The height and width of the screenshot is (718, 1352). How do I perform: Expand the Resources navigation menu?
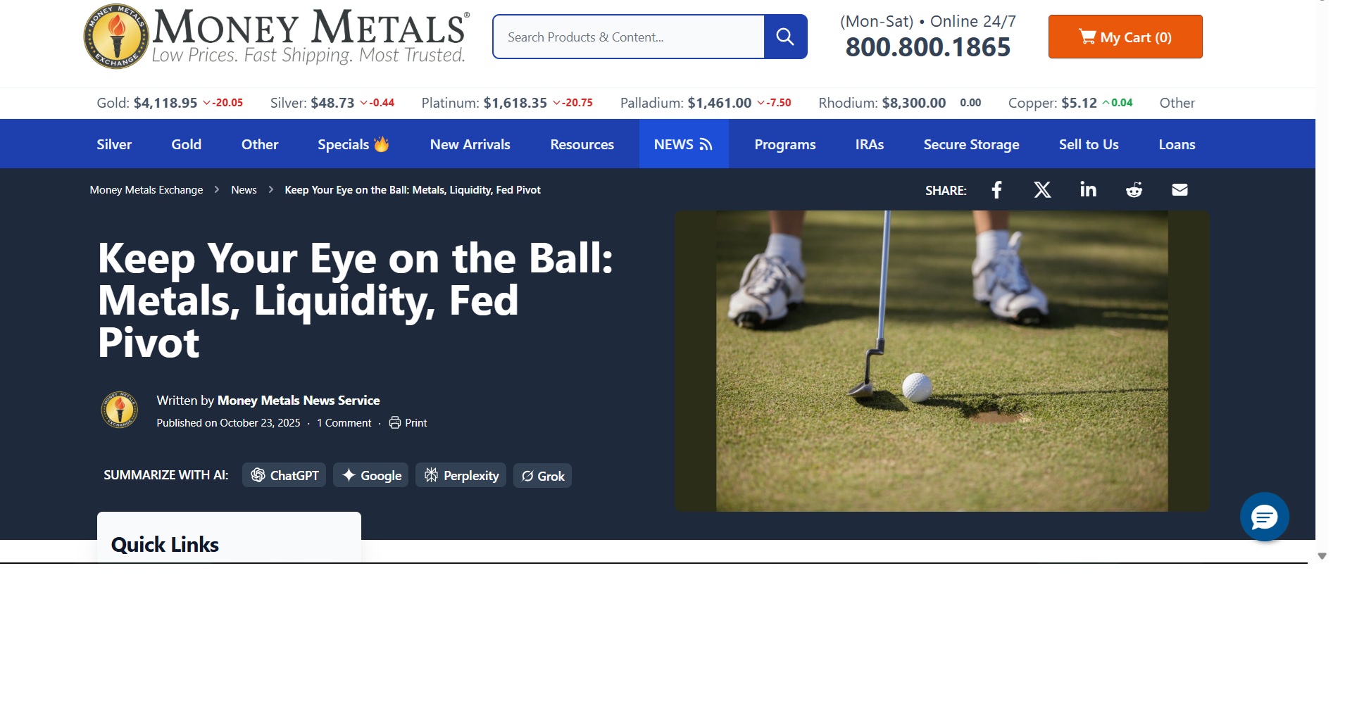[x=582, y=144]
